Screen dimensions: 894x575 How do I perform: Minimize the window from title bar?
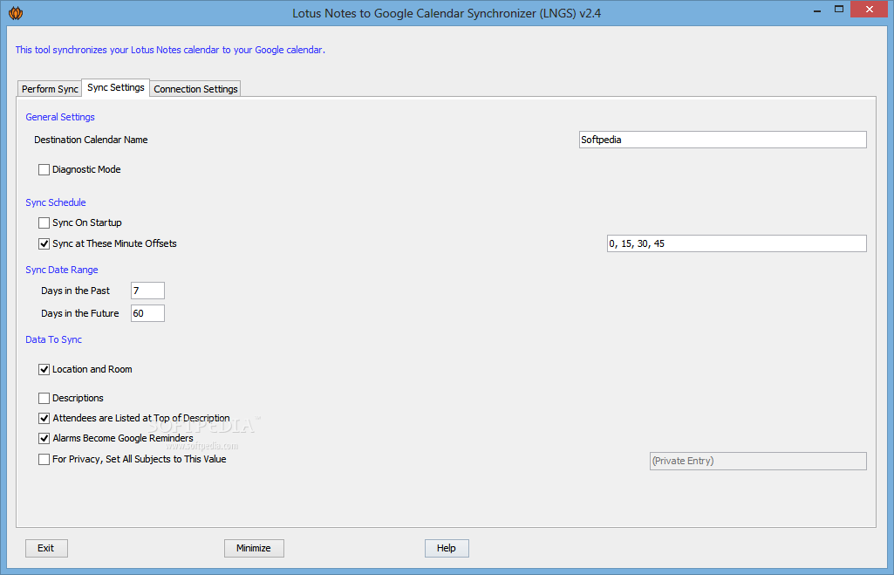pos(817,10)
